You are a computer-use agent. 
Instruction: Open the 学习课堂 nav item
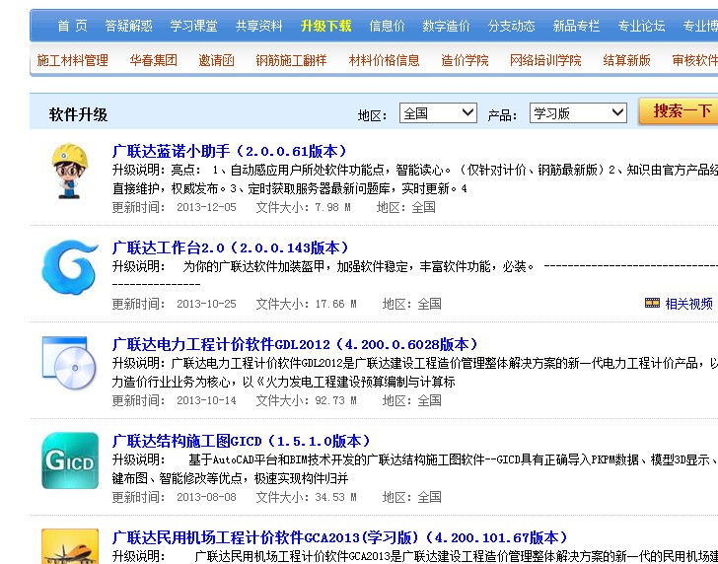(193, 26)
